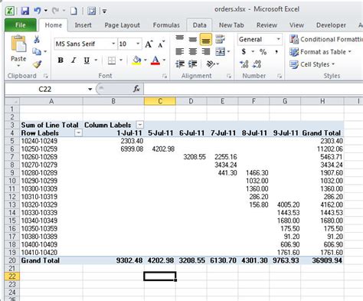The image size is (363, 301).
Task: Expand the Name Box dropdown arrow
Action: tap(90, 89)
